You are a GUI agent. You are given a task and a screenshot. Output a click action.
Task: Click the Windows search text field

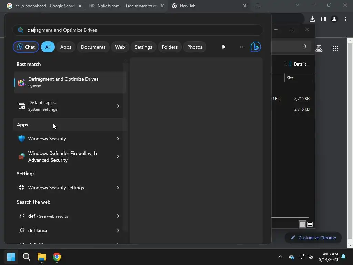(138, 30)
